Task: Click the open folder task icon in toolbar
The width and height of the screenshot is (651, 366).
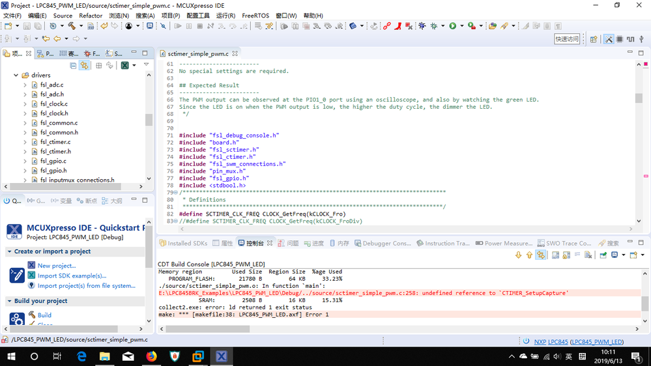Action: [x=493, y=26]
